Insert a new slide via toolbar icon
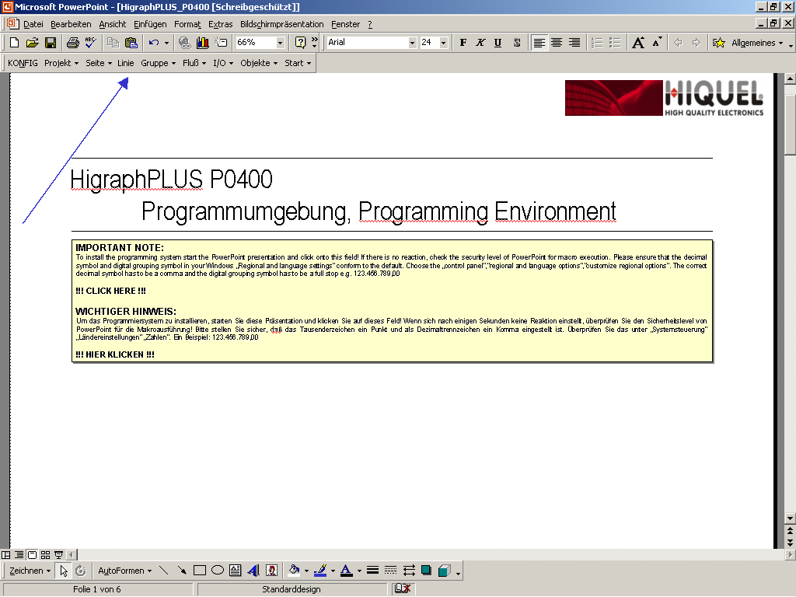796x597 pixels. [221, 43]
